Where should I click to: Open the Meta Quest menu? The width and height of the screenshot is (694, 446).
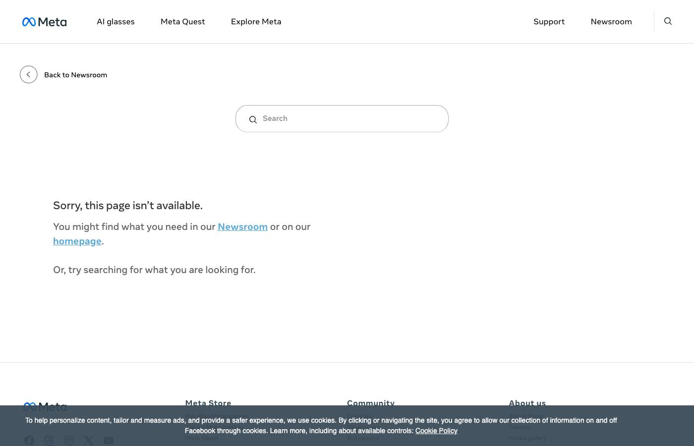coord(182,22)
